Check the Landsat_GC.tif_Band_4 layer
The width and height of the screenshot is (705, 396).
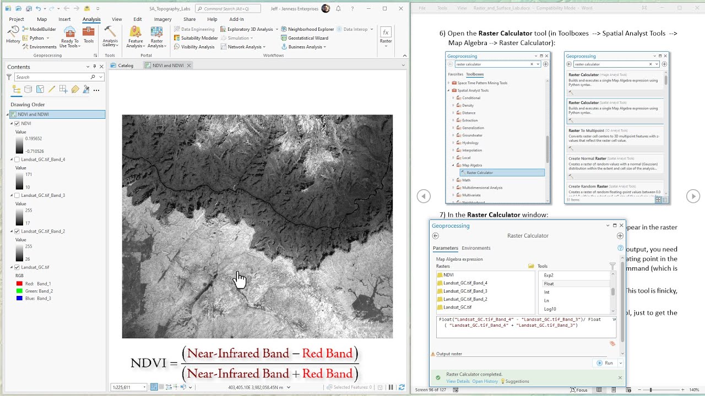tap(17, 159)
